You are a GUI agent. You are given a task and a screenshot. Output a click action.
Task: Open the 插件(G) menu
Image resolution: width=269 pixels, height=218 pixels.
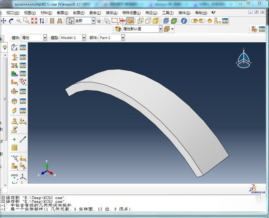(x=184, y=13)
